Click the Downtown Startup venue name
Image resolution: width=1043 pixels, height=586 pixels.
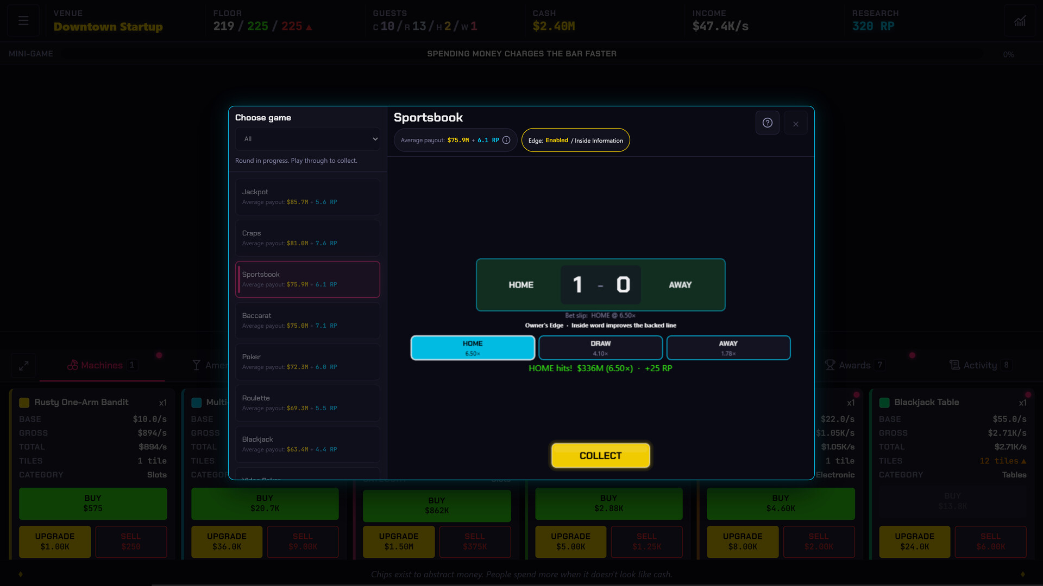tap(108, 27)
